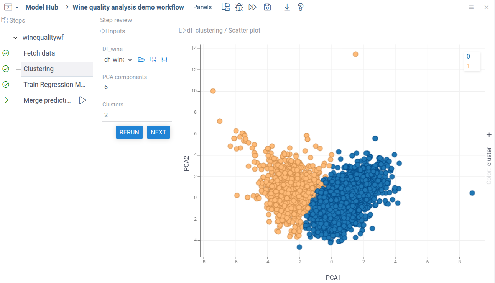Open the hamburger menu at top right

pos(471,7)
